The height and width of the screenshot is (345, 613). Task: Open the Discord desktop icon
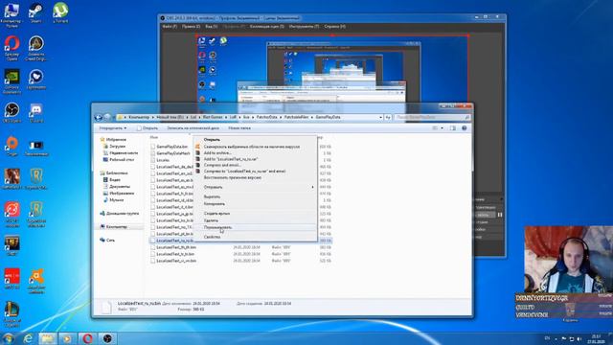[36, 112]
